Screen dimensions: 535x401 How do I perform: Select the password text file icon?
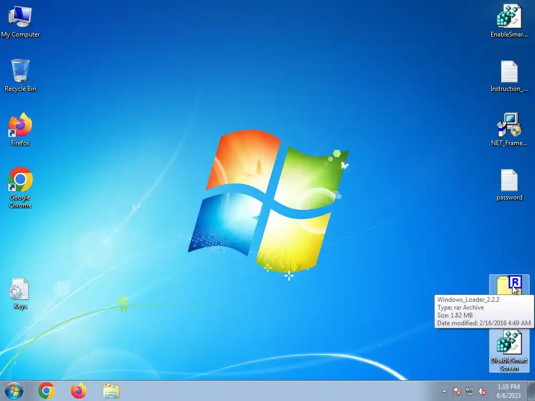point(509,185)
